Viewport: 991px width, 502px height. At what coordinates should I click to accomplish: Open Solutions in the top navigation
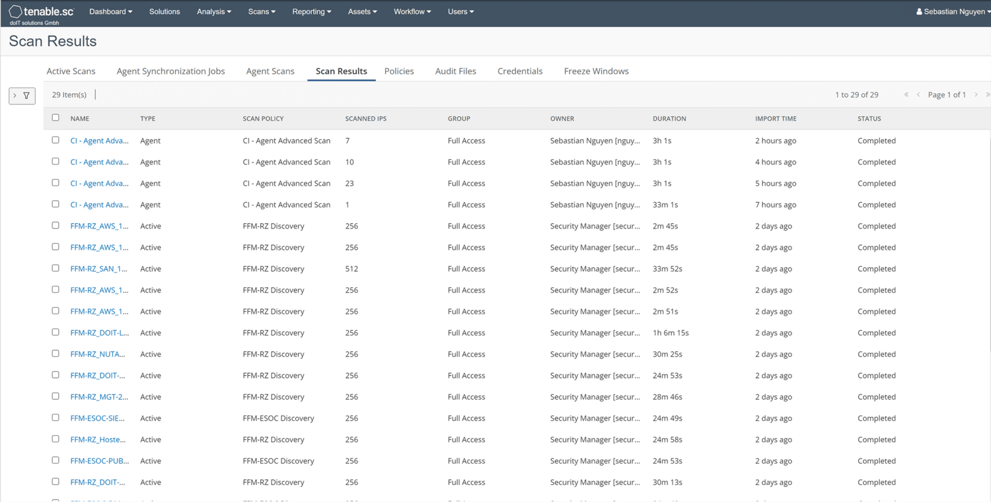click(165, 12)
